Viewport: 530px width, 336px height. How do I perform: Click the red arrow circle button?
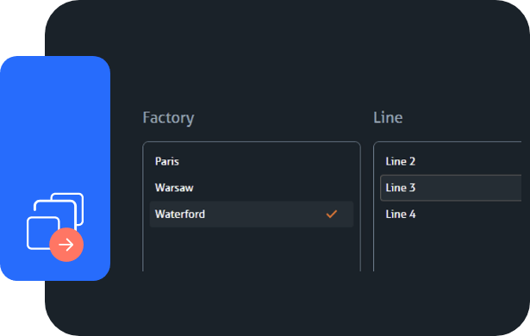coord(66,245)
